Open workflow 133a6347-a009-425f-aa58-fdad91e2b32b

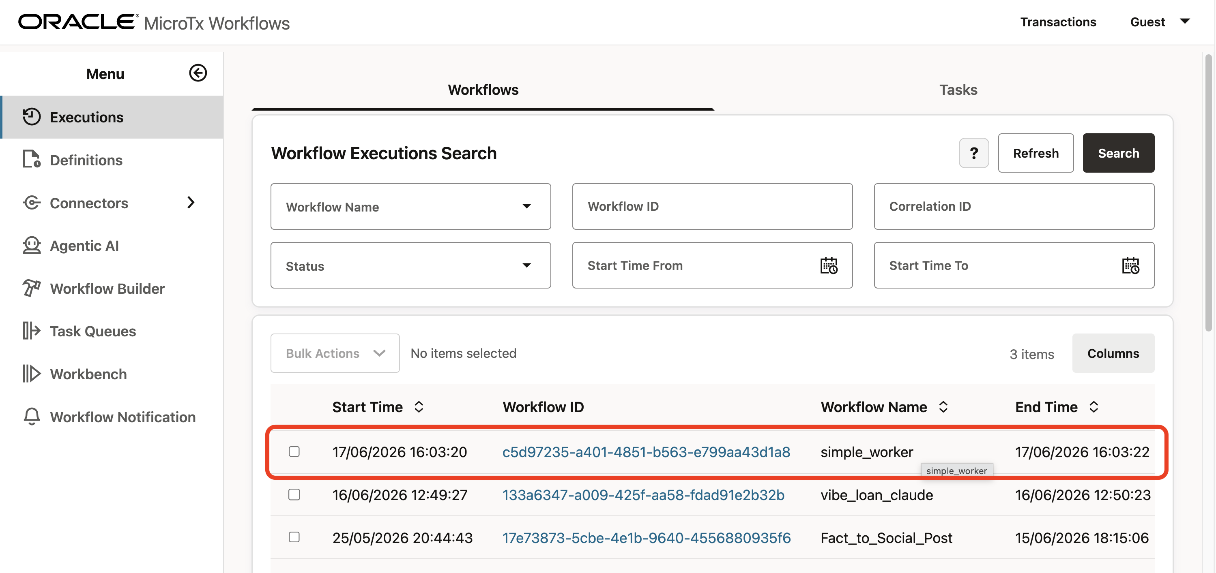(643, 495)
